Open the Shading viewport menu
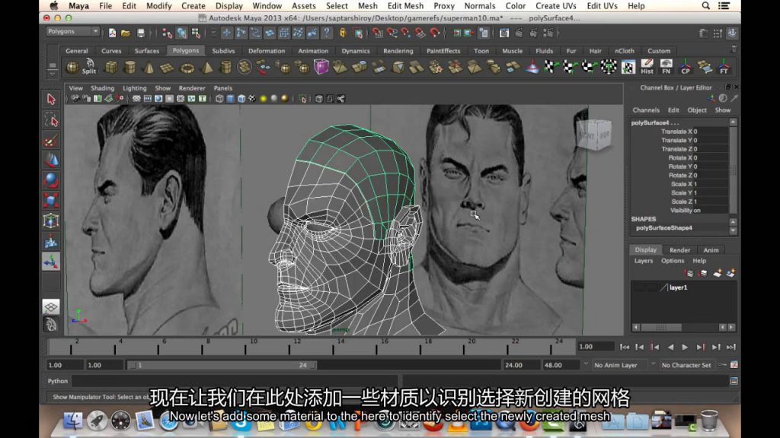The image size is (780, 438). pyautogui.click(x=103, y=88)
